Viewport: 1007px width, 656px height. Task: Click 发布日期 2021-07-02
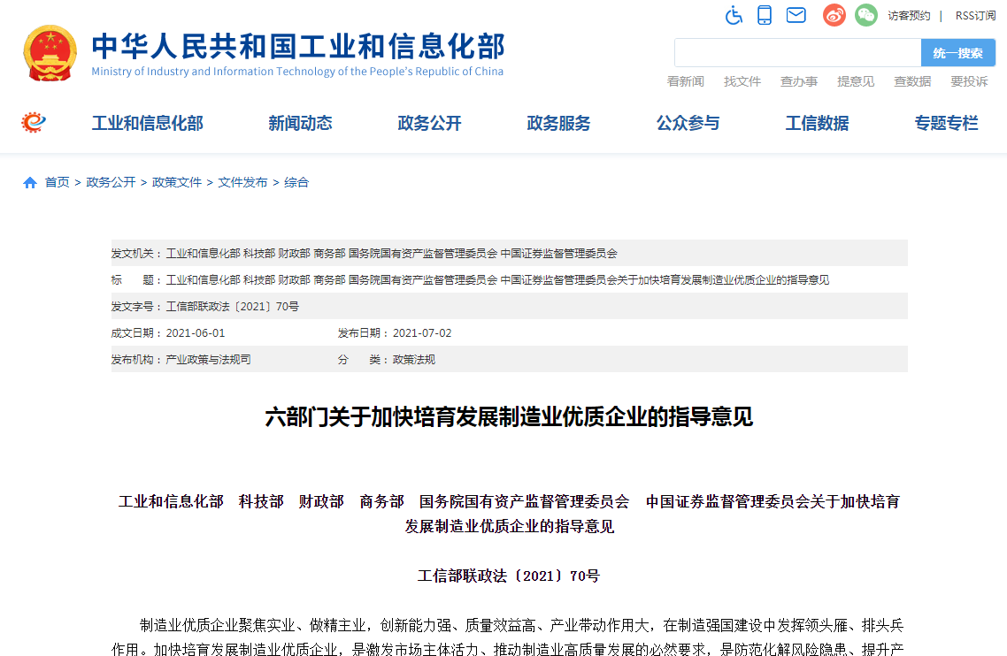[x=395, y=333]
